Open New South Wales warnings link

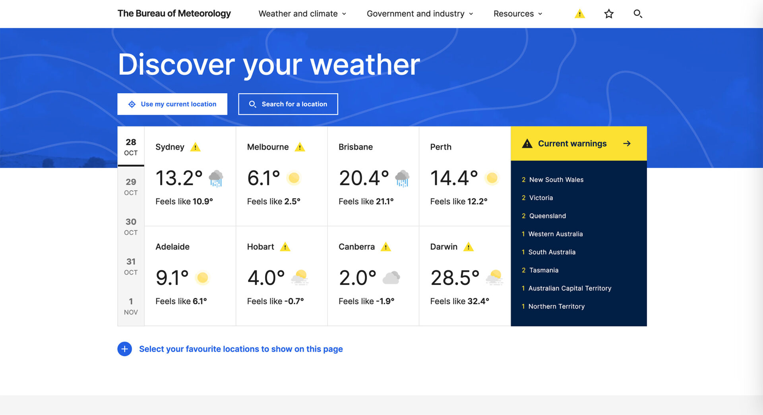pyautogui.click(x=556, y=180)
